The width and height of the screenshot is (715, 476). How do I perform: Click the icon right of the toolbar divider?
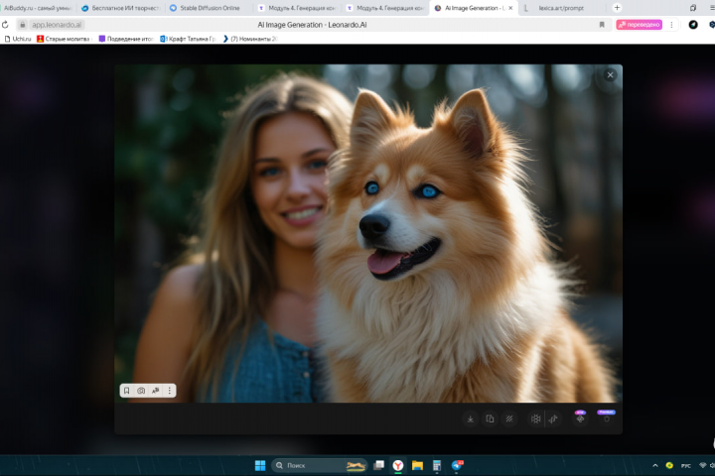553,418
